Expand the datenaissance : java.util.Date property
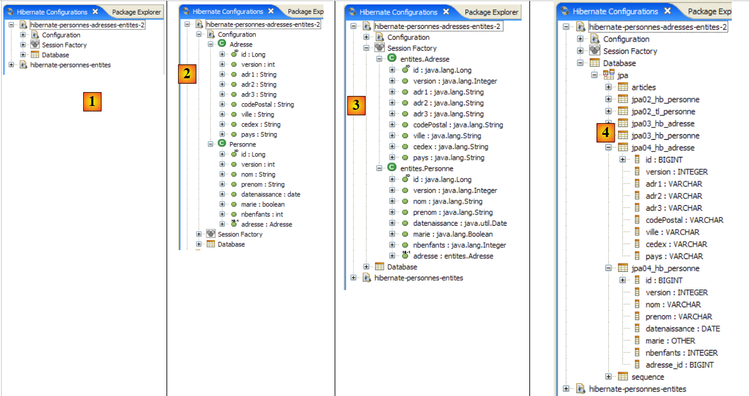The height and width of the screenshot is (396, 749). point(392,224)
